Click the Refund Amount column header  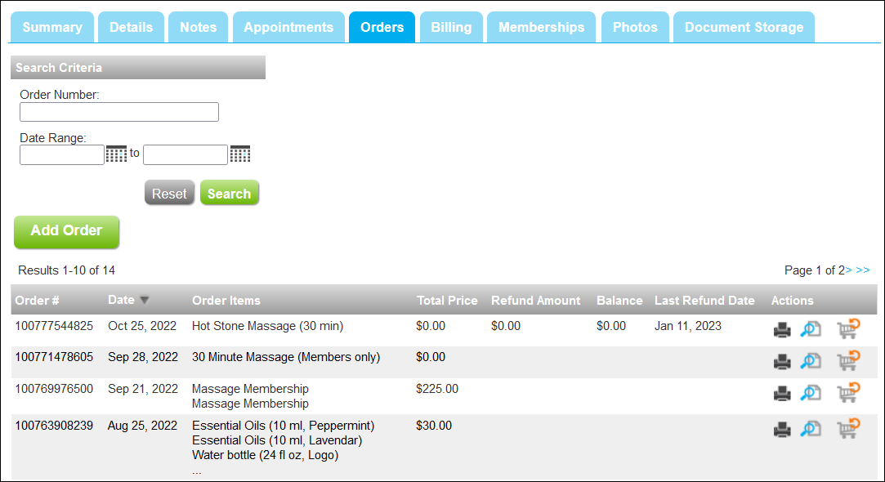535,301
